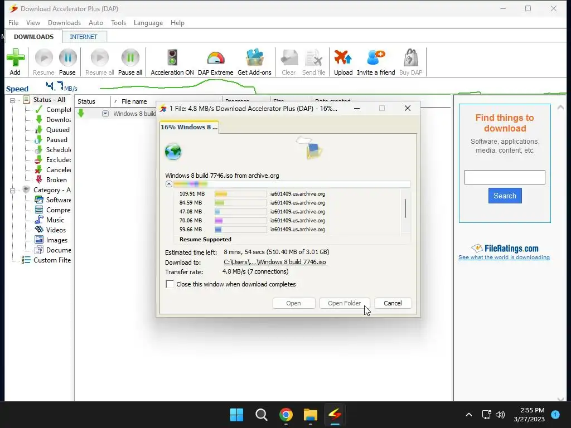The height and width of the screenshot is (428, 571).
Task: Switch to the INTERNET tab
Action: [x=84, y=37]
